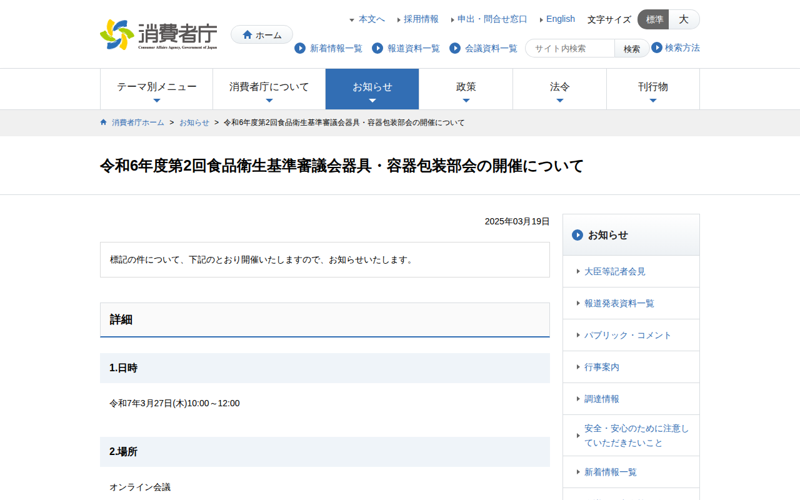Expand 刊行物 navigation menu
This screenshot has width=800, height=500.
pyautogui.click(x=653, y=89)
